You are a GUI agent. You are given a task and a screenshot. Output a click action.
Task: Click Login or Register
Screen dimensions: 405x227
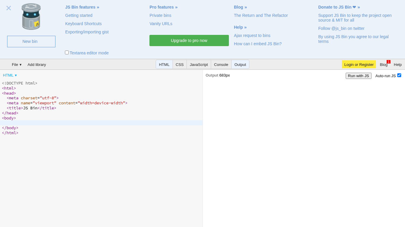coord(359,64)
